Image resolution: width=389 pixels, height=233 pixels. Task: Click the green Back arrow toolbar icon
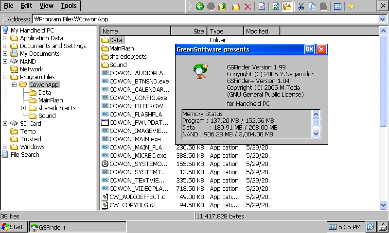click(200, 6)
